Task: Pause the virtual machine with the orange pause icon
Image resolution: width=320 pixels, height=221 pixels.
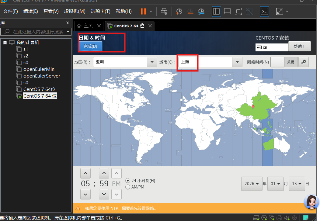Action: pos(143,12)
